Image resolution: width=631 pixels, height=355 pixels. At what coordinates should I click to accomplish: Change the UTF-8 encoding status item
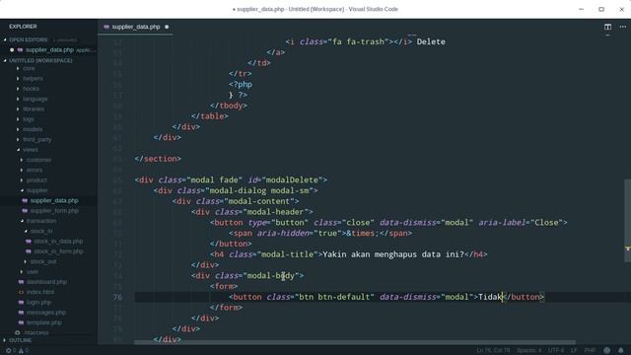(x=556, y=351)
